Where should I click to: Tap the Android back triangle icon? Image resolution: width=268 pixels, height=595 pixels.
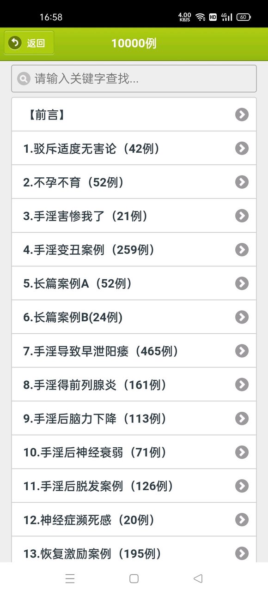tap(198, 578)
